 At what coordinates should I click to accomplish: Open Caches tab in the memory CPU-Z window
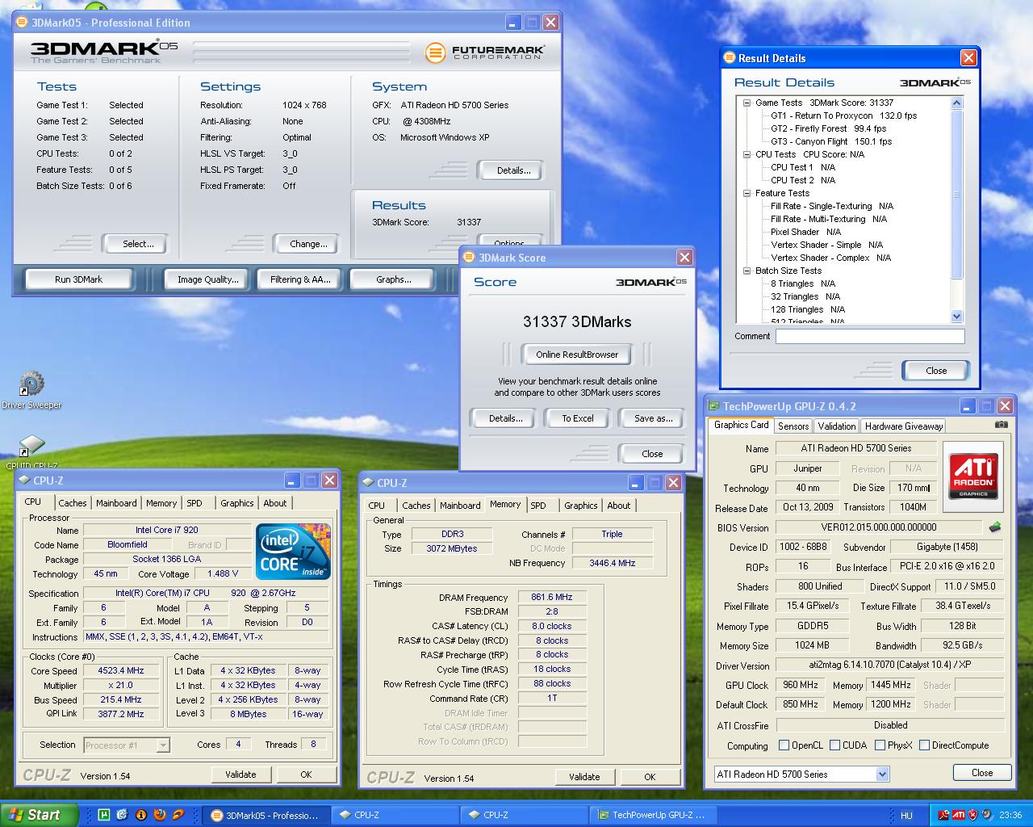click(416, 506)
